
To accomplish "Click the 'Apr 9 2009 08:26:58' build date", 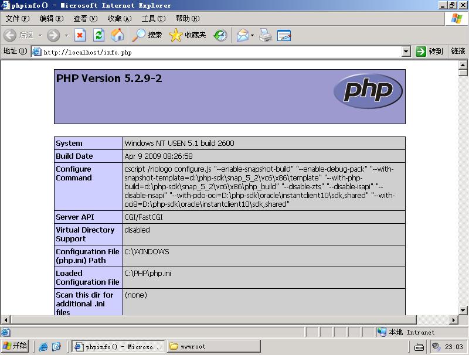I will click(x=158, y=156).
